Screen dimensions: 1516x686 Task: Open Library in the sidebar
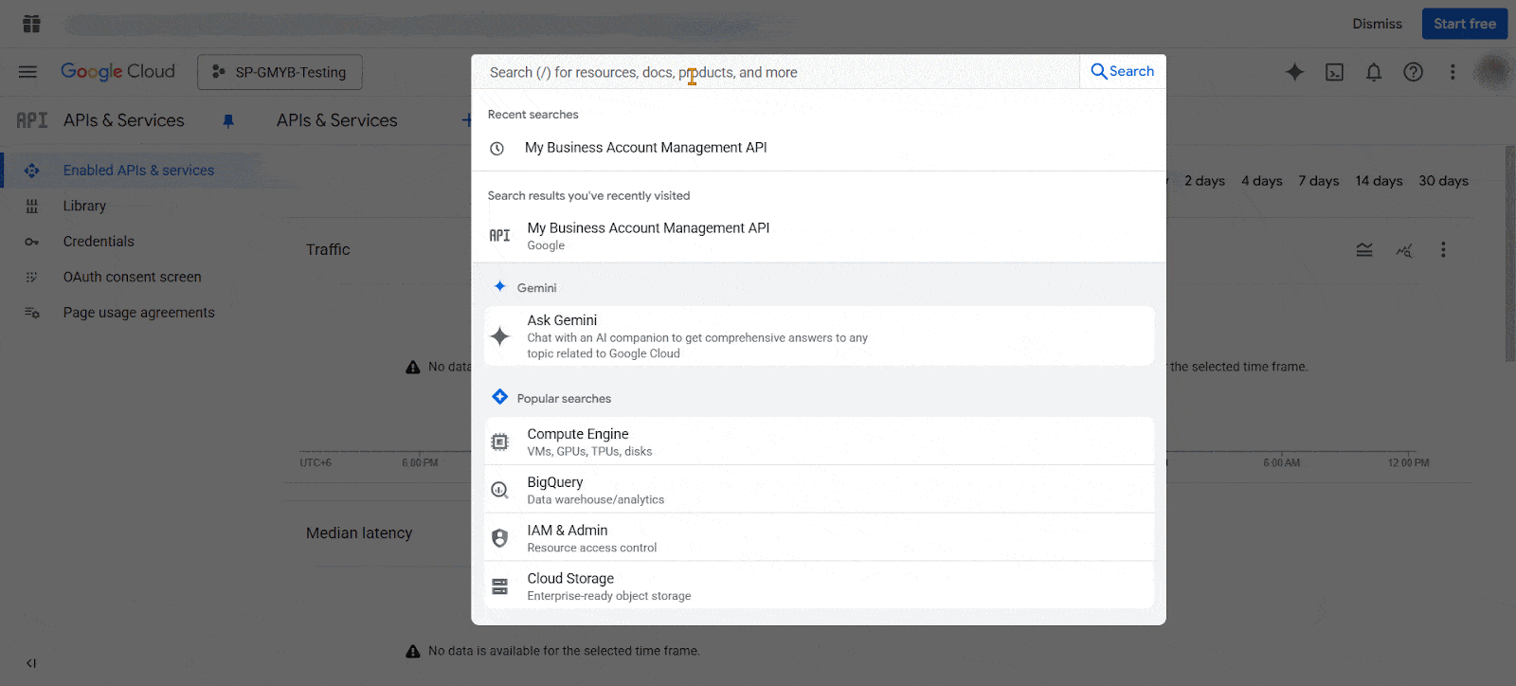tap(84, 206)
